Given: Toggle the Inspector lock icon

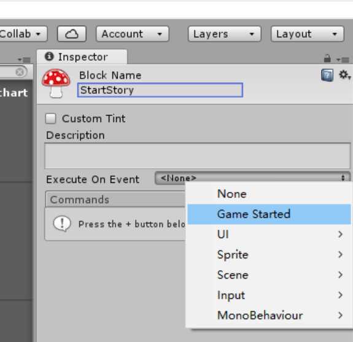Looking at the screenshot, I should 327,58.
